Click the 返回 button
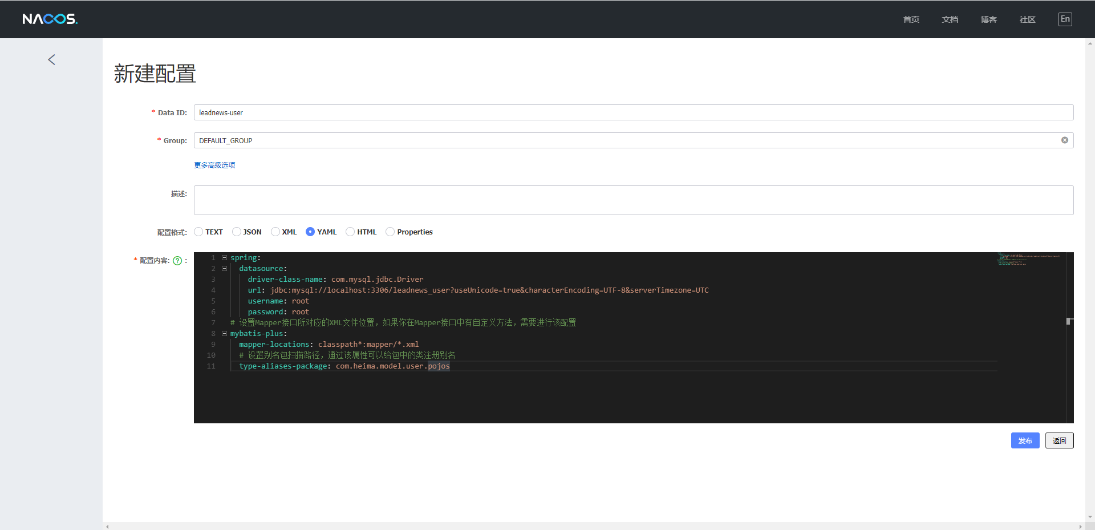1095x530 pixels. click(x=1059, y=440)
